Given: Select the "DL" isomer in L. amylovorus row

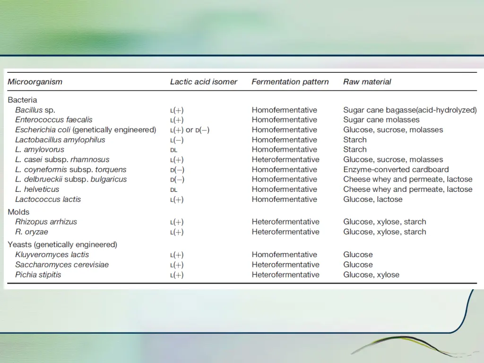Looking at the screenshot, I should [x=174, y=150].
